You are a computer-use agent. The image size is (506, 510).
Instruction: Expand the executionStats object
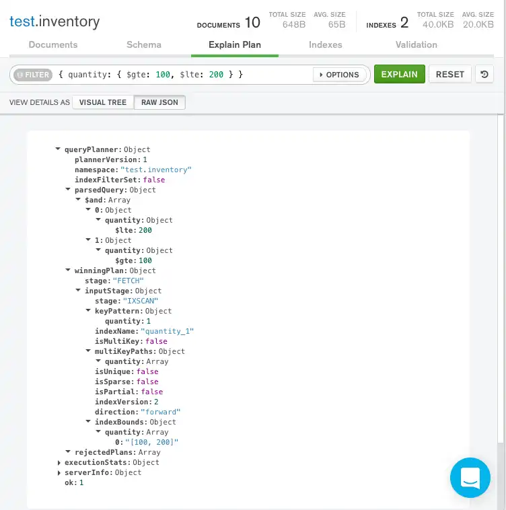58,462
